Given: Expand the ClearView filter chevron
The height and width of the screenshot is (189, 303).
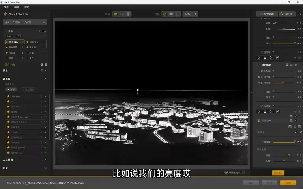Looking at the screenshot, I should coord(45,96).
